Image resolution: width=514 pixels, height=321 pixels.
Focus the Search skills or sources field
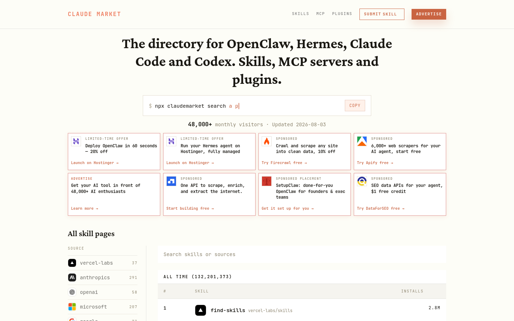pos(302,254)
